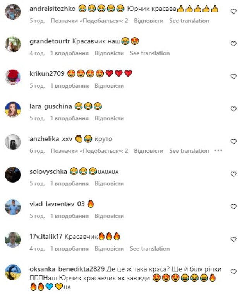Heart the anzhelika_xxv comment

[x=233, y=142]
